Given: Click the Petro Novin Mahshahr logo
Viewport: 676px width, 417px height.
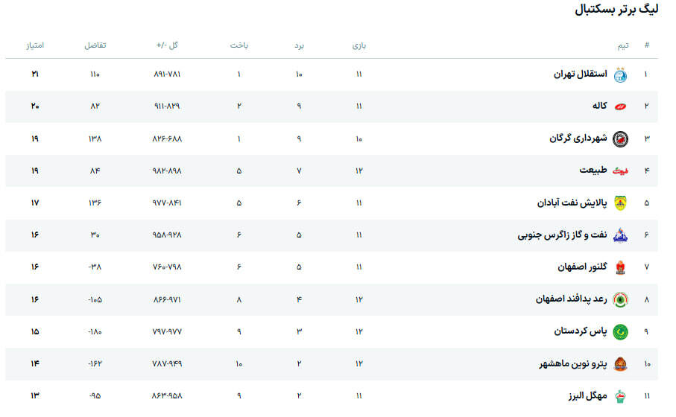Looking at the screenshot, I should 620,363.
